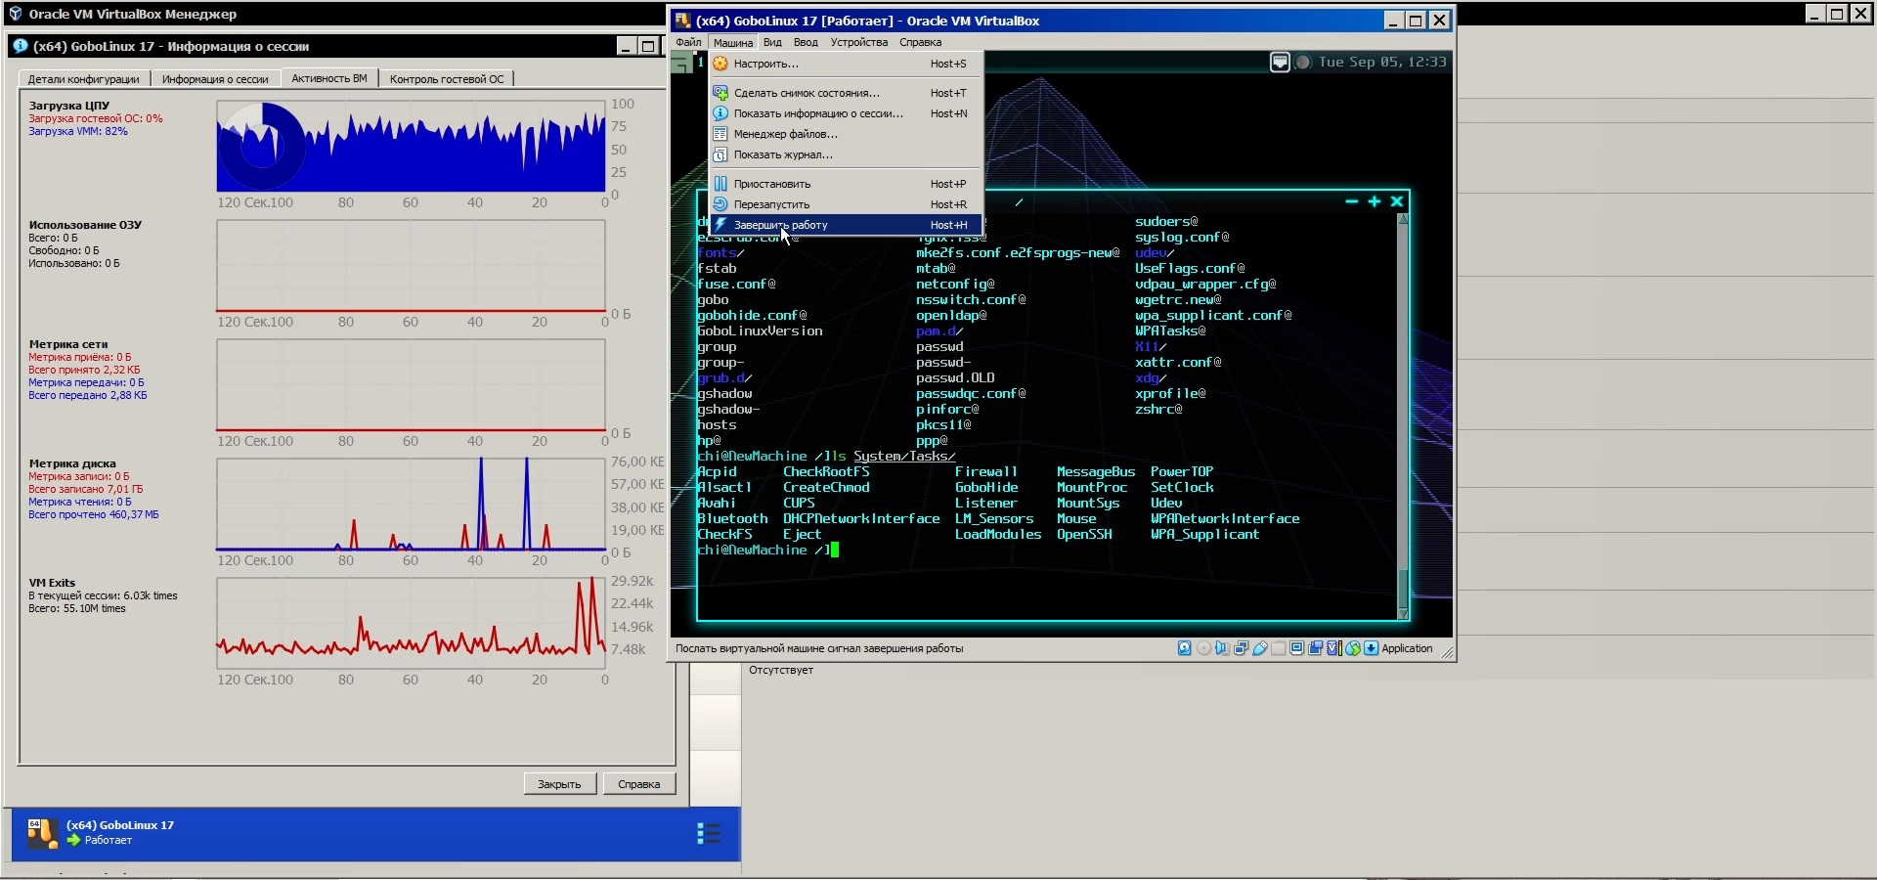Click Завершить работу menu item
Viewport: 1877px width, 880px height.
coord(780,225)
